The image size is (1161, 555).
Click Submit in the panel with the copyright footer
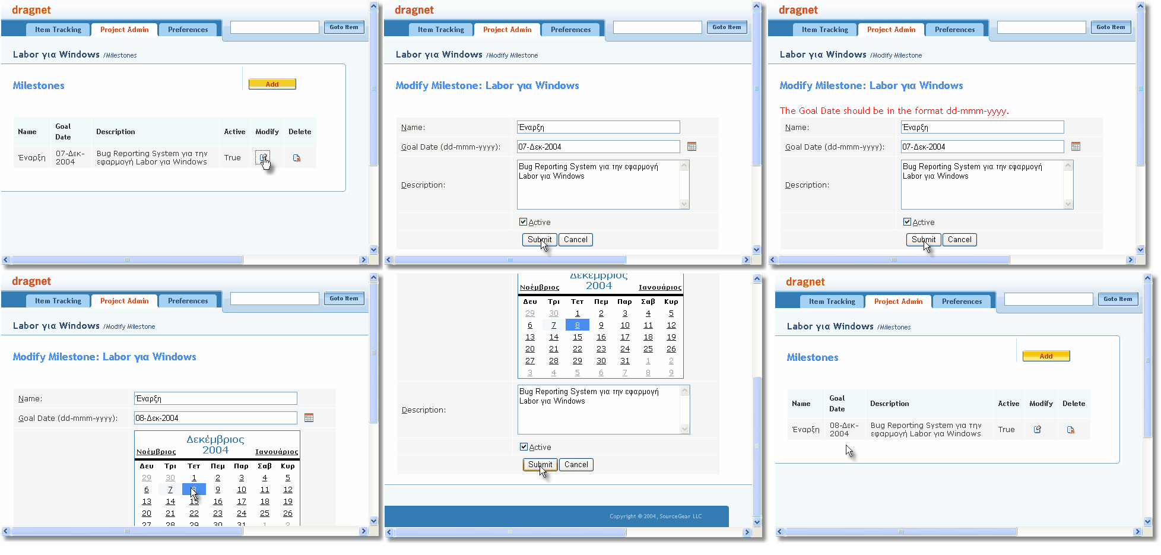point(540,465)
